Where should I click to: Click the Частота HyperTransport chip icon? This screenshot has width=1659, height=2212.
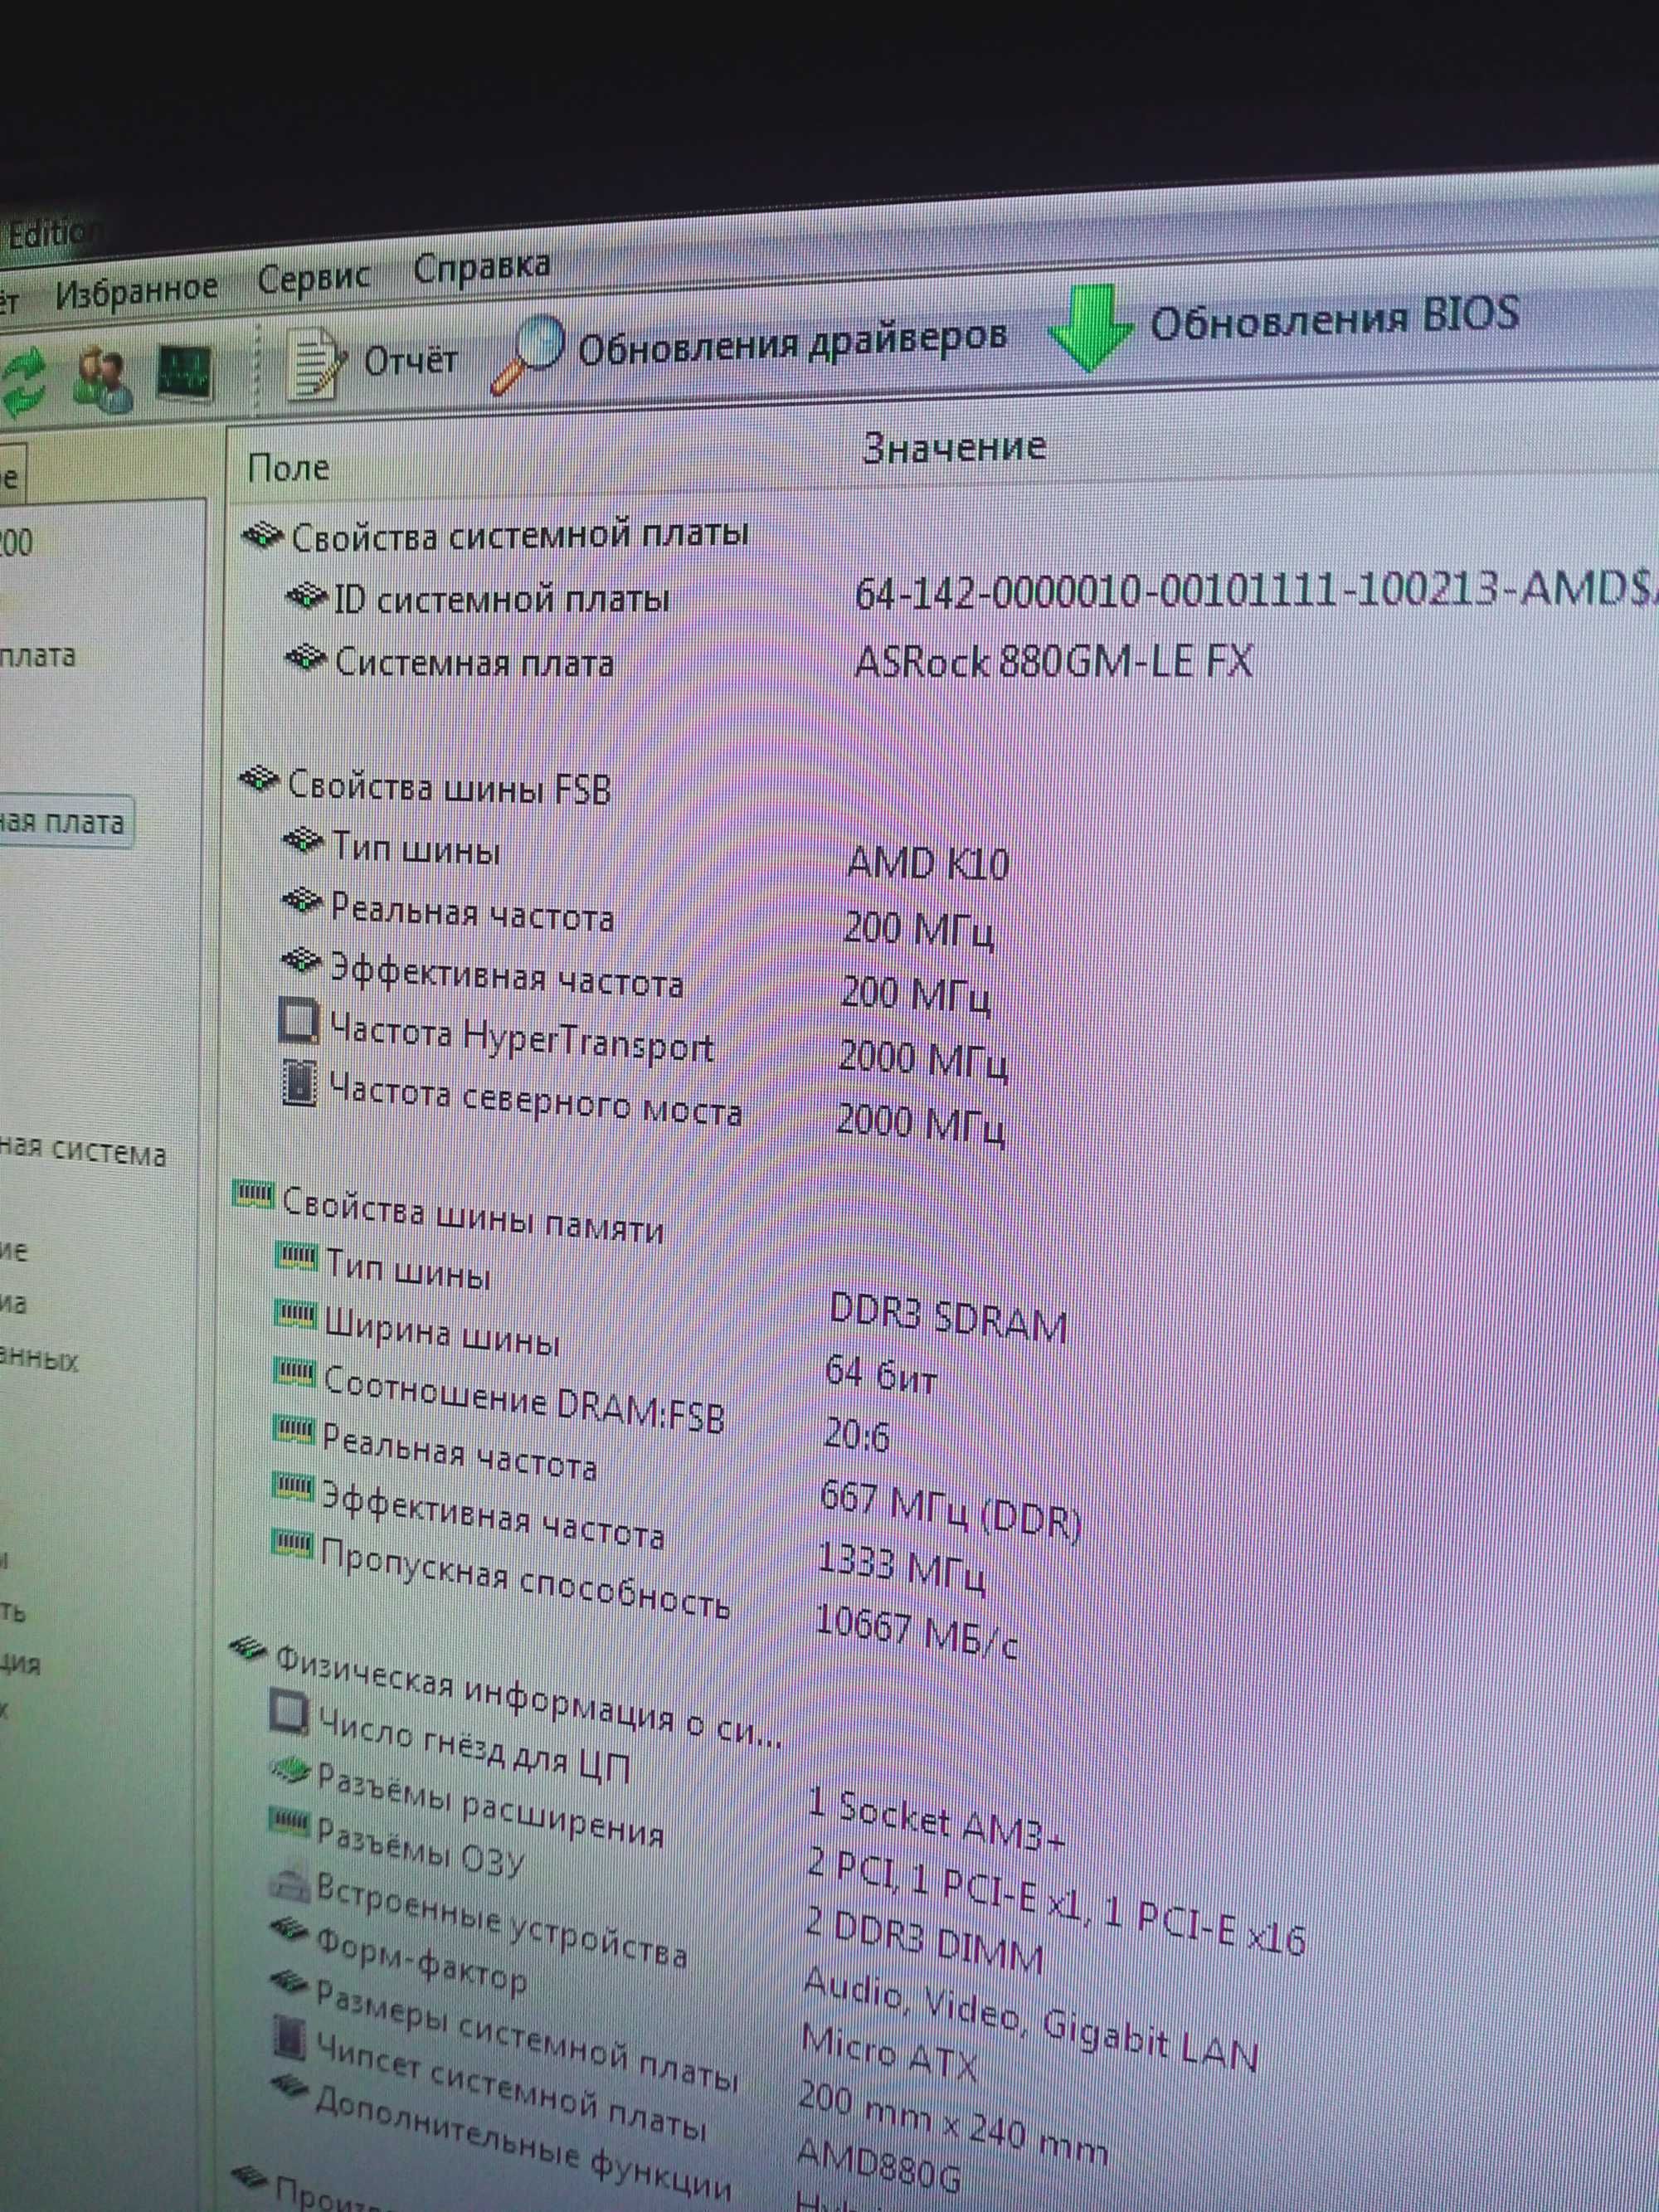tap(297, 1022)
